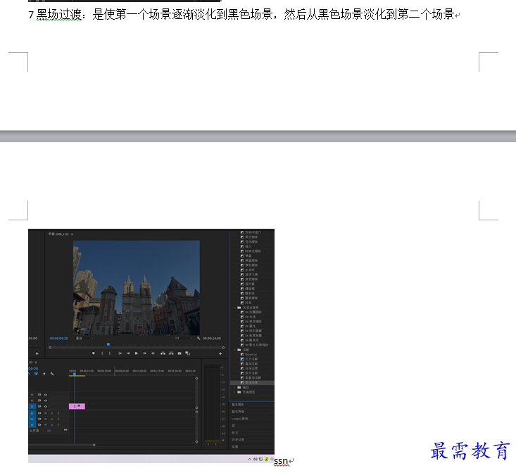Click the timeline vertical video scroll handle
The image size is (516, 473).
pos(196,378)
